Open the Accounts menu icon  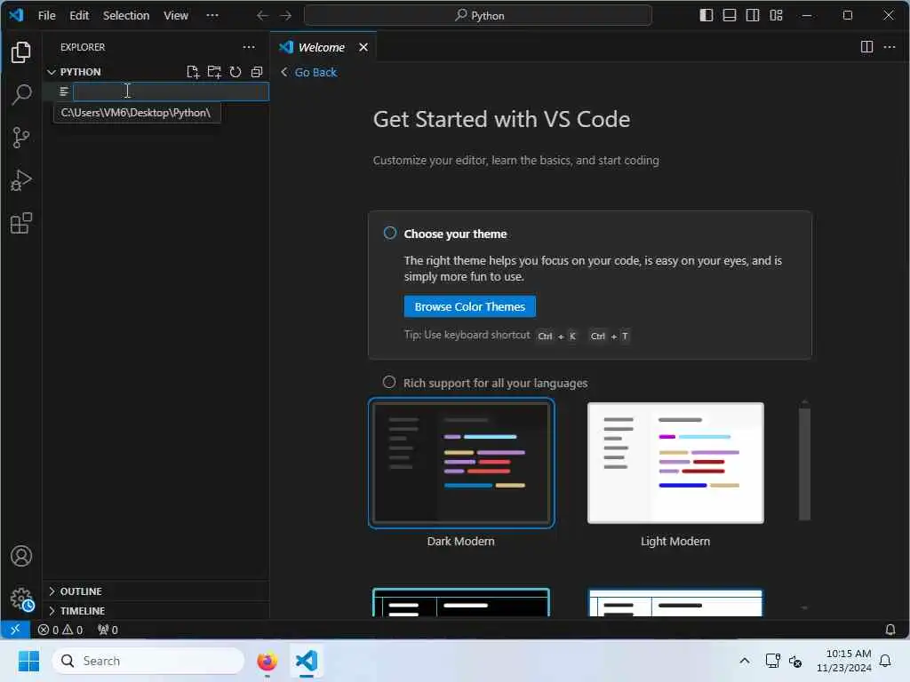click(x=21, y=556)
